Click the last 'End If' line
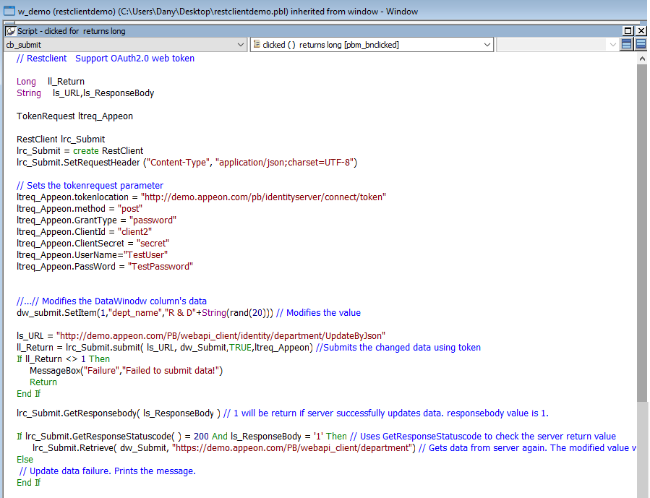The image size is (650, 498). 28,483
